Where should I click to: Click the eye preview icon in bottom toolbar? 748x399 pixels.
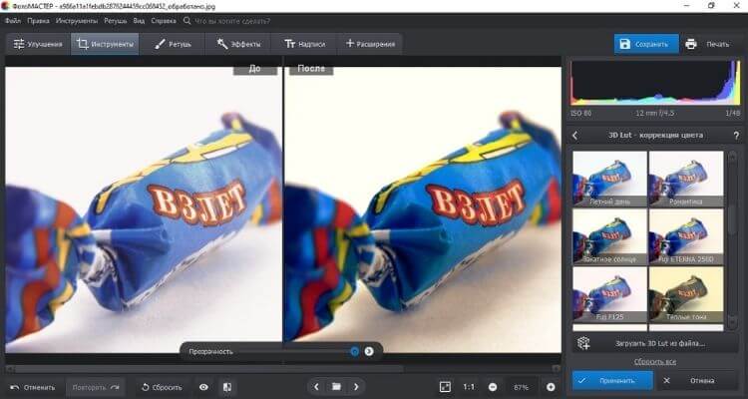pyautogui.click(x=203, y=386)
